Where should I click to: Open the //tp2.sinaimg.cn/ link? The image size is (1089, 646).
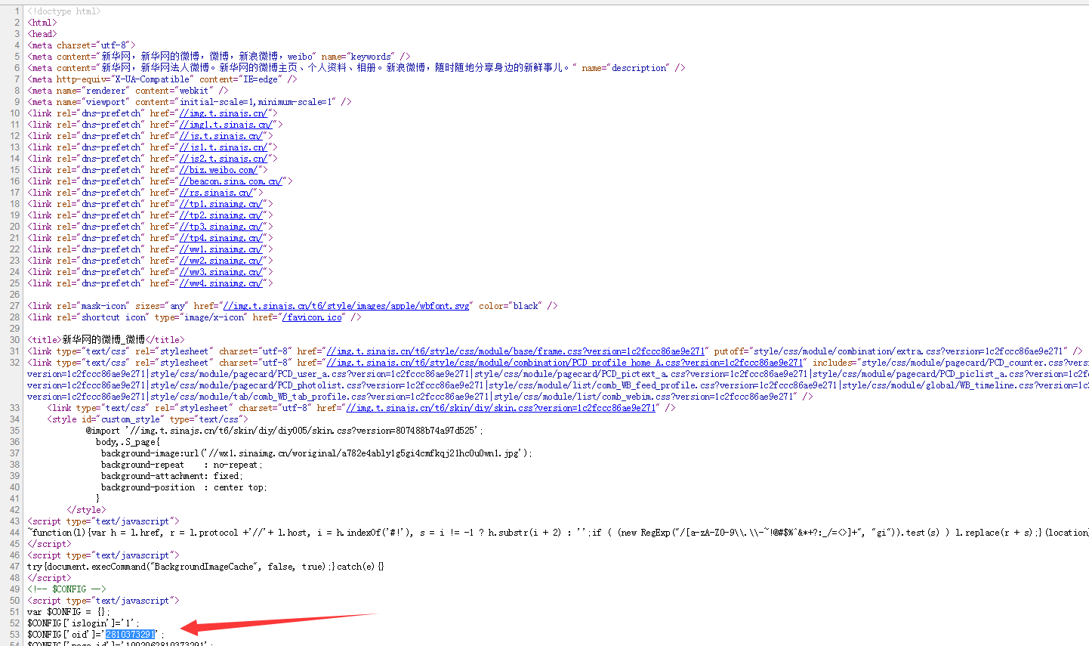tap(221, 215)
